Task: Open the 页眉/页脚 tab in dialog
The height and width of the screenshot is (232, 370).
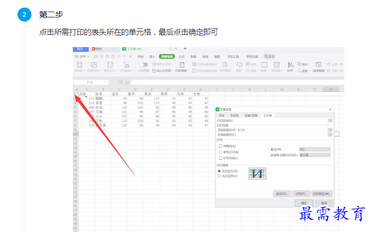Action: click(x=251, y=115)
